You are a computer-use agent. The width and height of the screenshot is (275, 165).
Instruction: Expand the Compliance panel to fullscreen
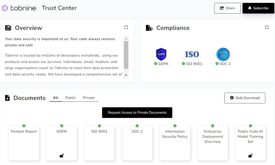point(267,27)
